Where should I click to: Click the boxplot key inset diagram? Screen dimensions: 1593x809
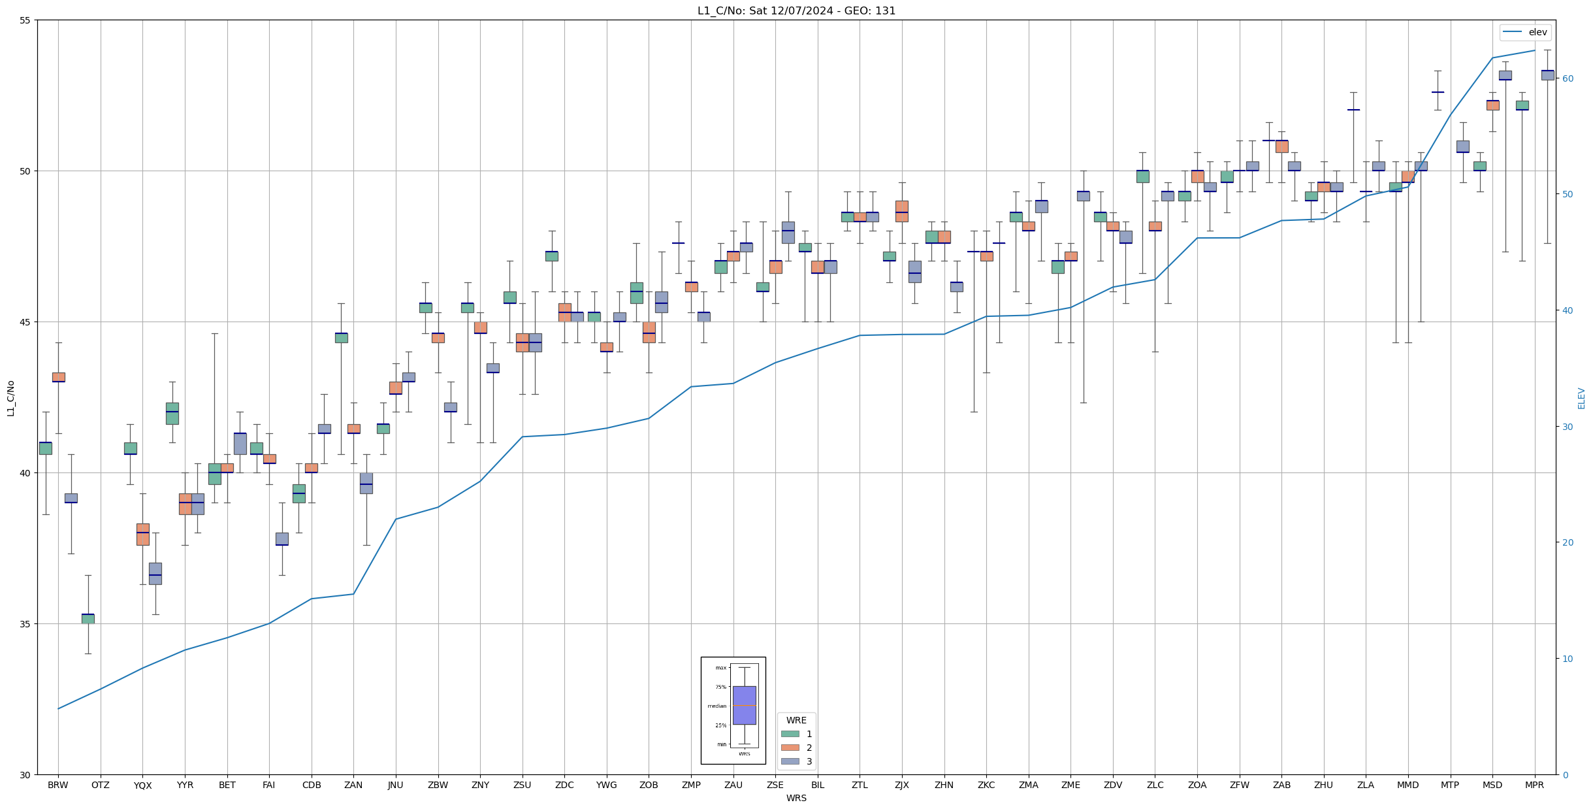click(733, 710)
